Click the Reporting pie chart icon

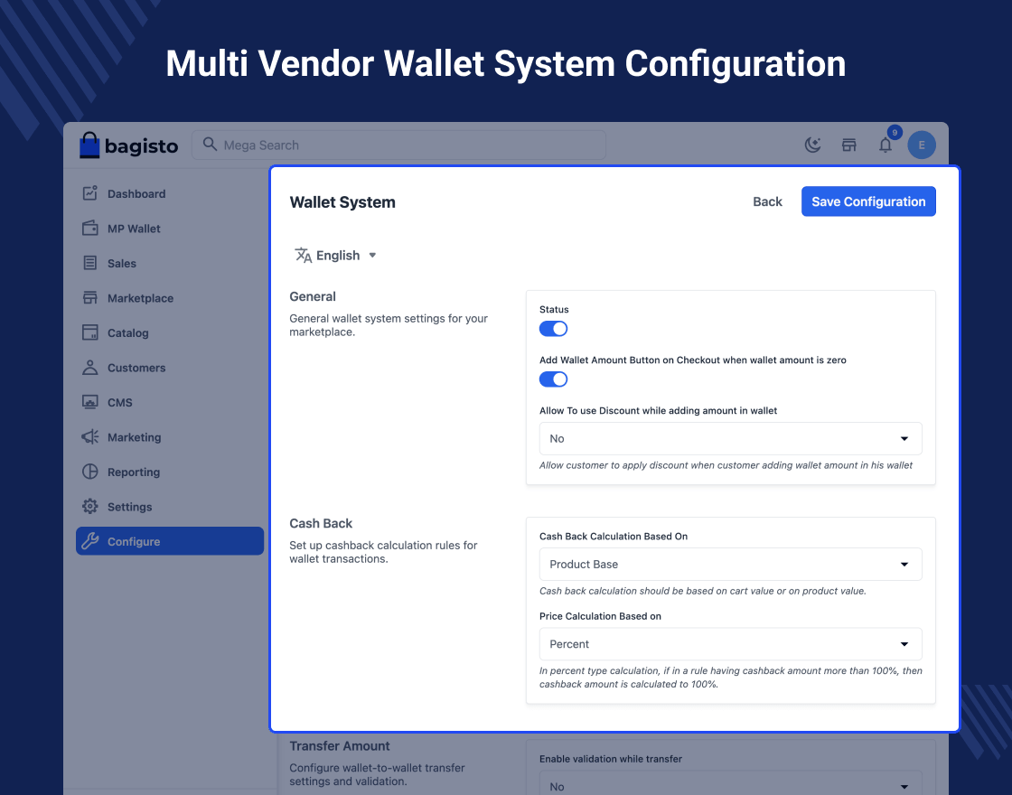pyautogui.click(x=90, y=472)
